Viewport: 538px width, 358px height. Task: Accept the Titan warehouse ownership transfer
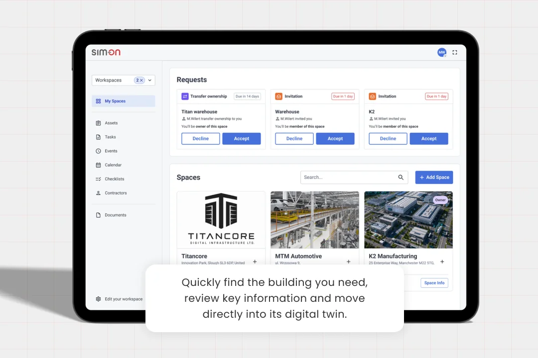click(242, 139)
